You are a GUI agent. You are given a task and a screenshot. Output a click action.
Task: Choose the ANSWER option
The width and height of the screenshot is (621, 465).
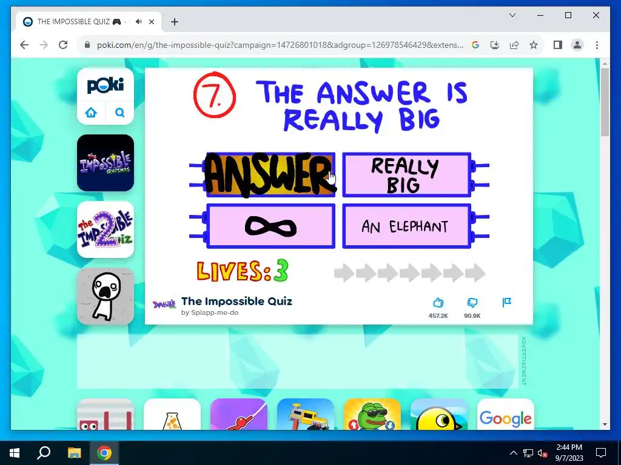coord(270,174)
